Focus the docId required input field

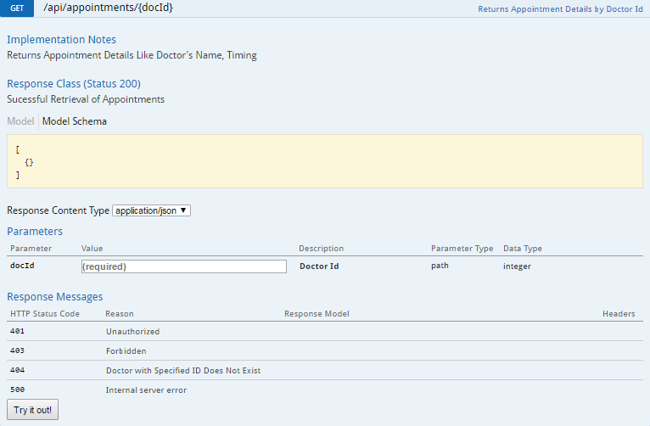pos(184,266)
